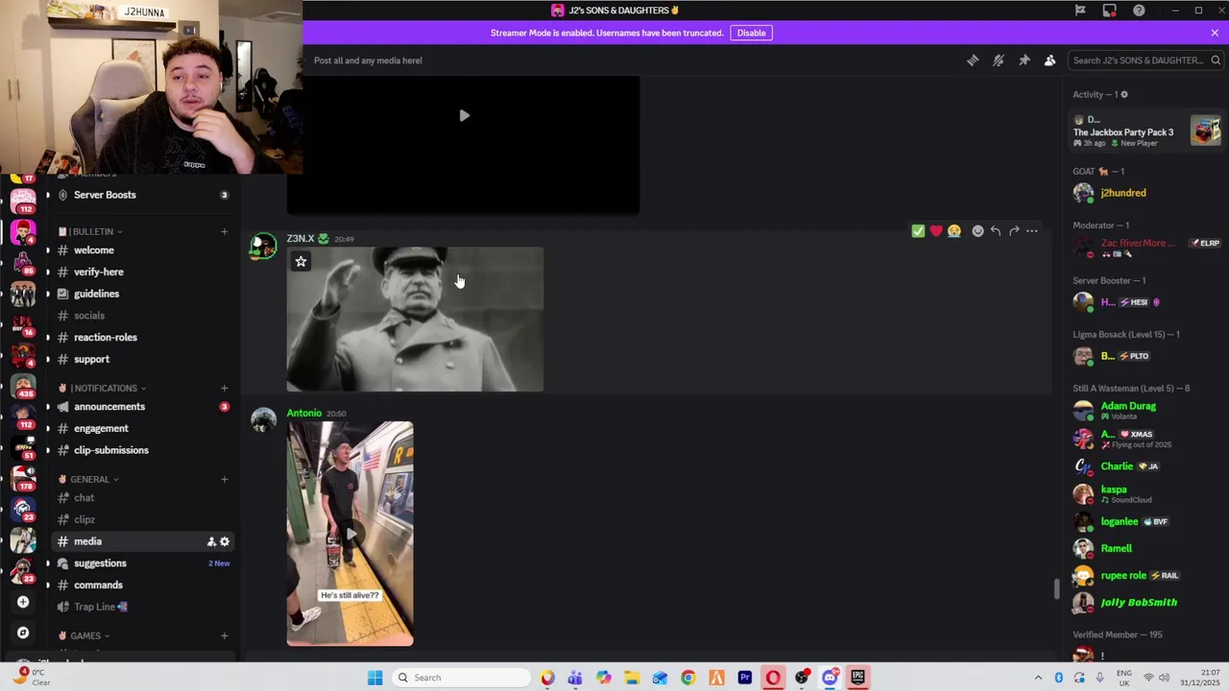
Task: Create invite for the media channel
Action: click(211, 541)
